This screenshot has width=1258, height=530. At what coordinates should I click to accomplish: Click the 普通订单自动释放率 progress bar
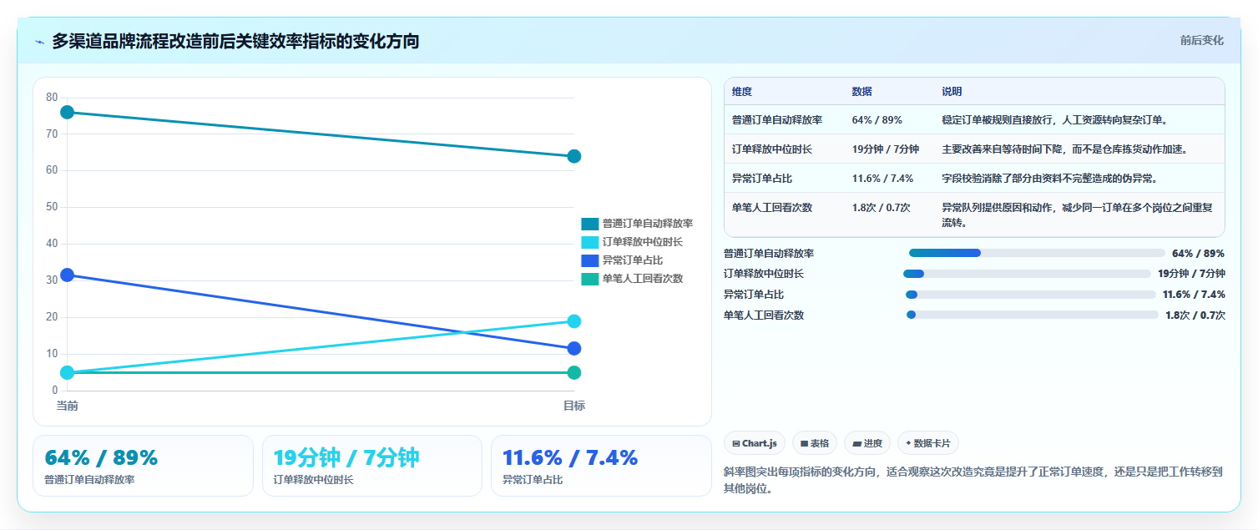(1037, 253)
